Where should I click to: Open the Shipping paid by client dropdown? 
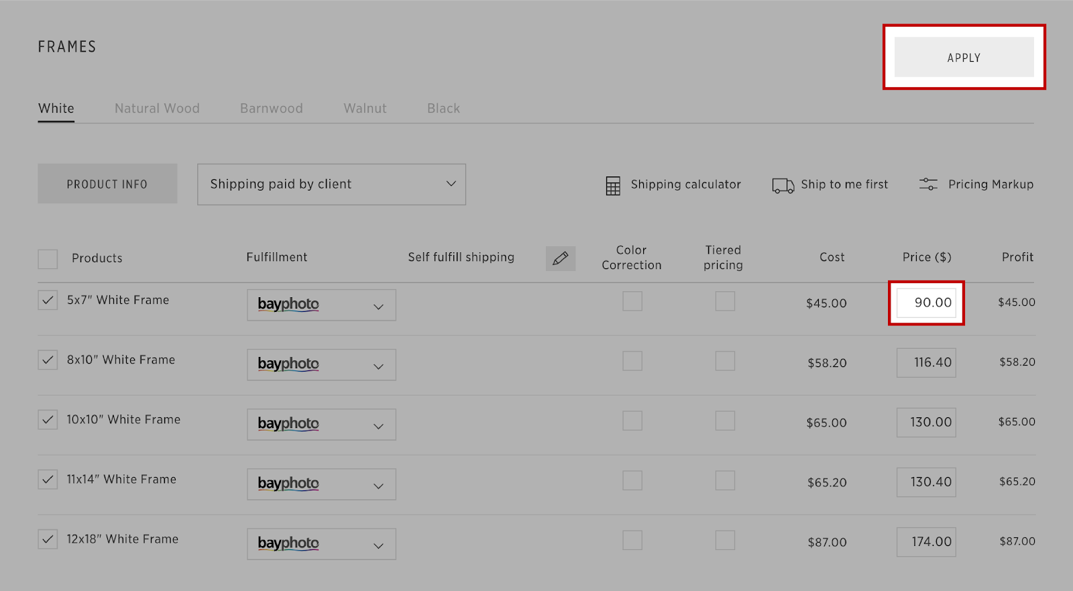tap(331, 184)
